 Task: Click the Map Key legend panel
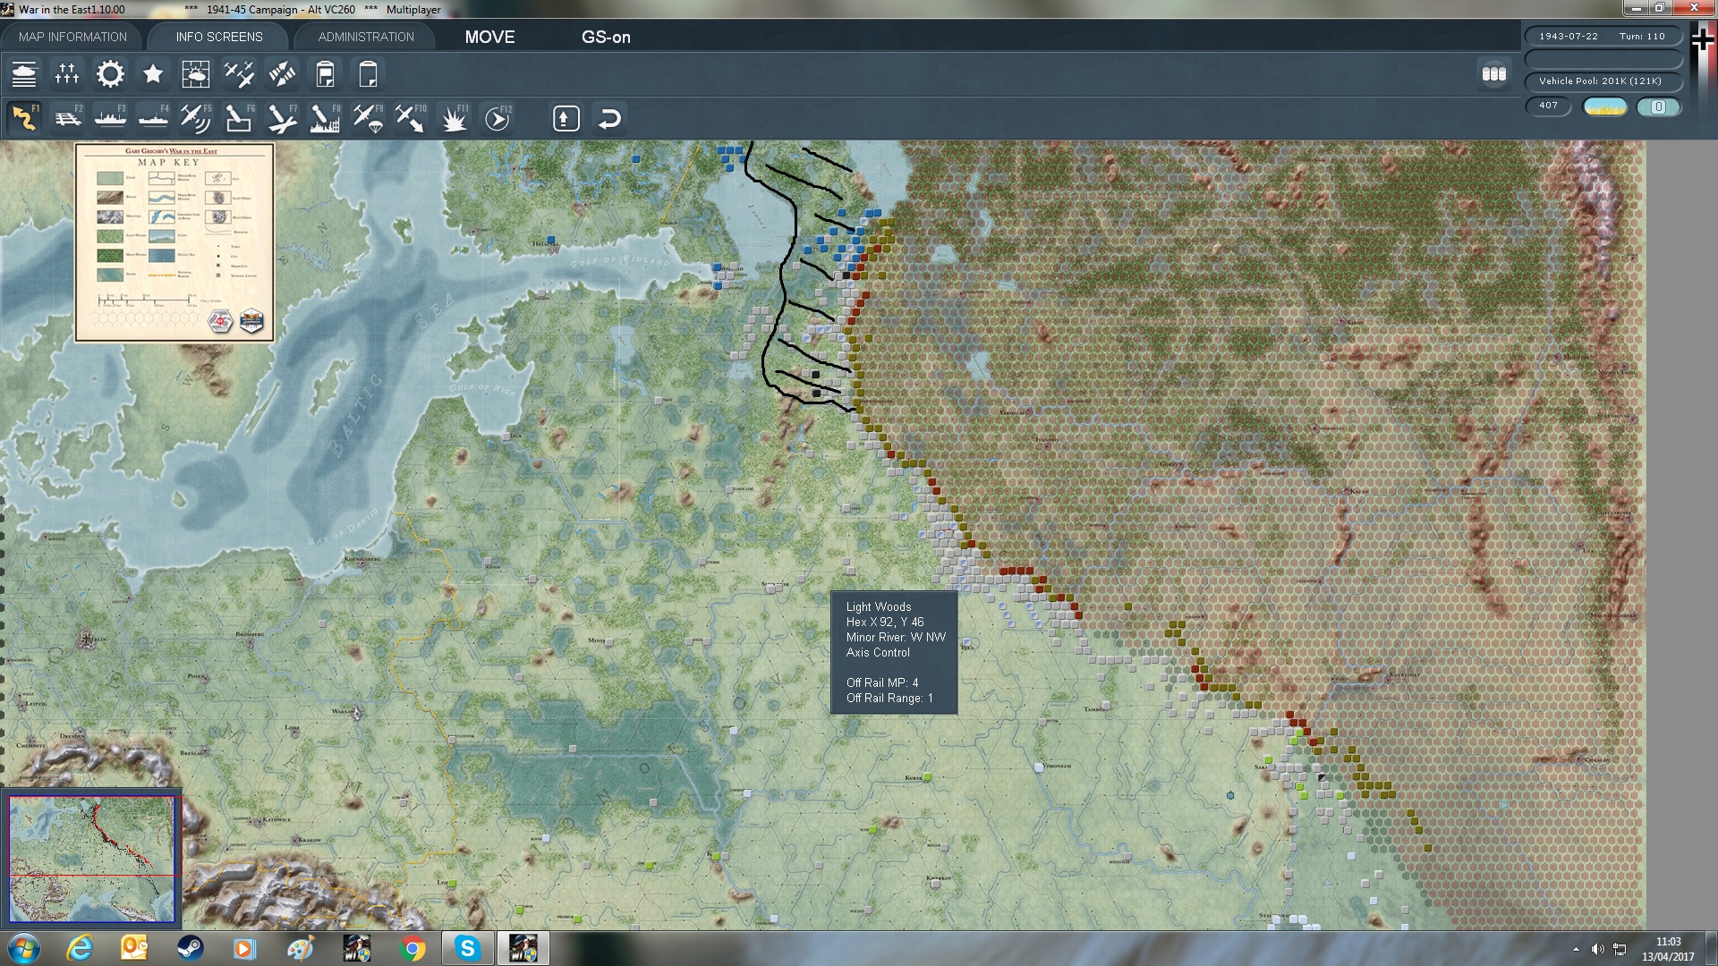[x=174, y=241]
